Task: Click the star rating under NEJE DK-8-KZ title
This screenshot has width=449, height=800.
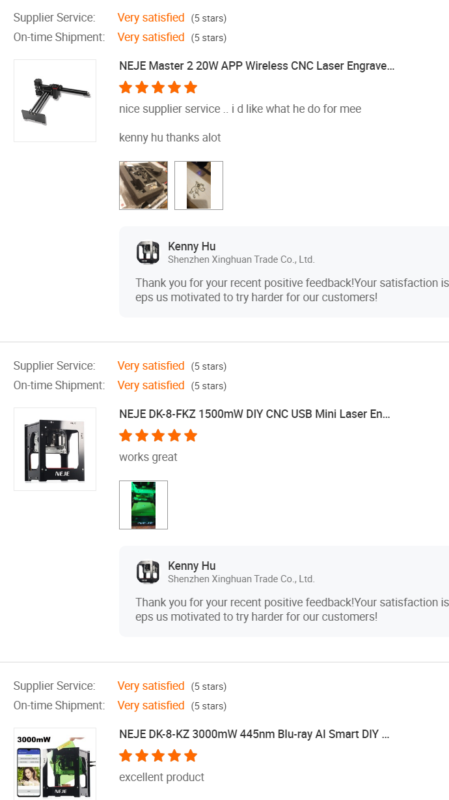Action: 158,756
